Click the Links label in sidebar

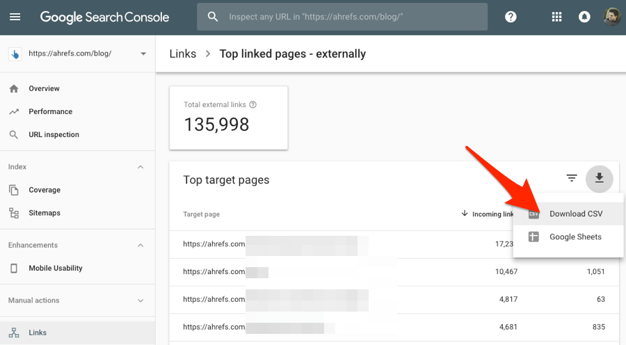38,332
